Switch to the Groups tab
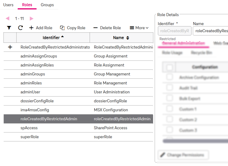This screenshot has width=228, height=166. [x=47, y=5]
